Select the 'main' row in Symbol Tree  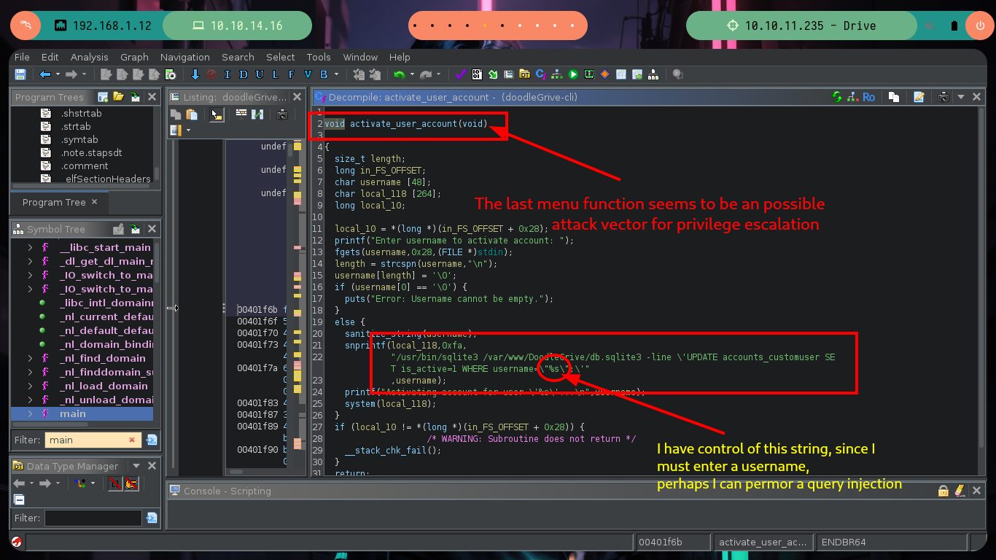82,413
